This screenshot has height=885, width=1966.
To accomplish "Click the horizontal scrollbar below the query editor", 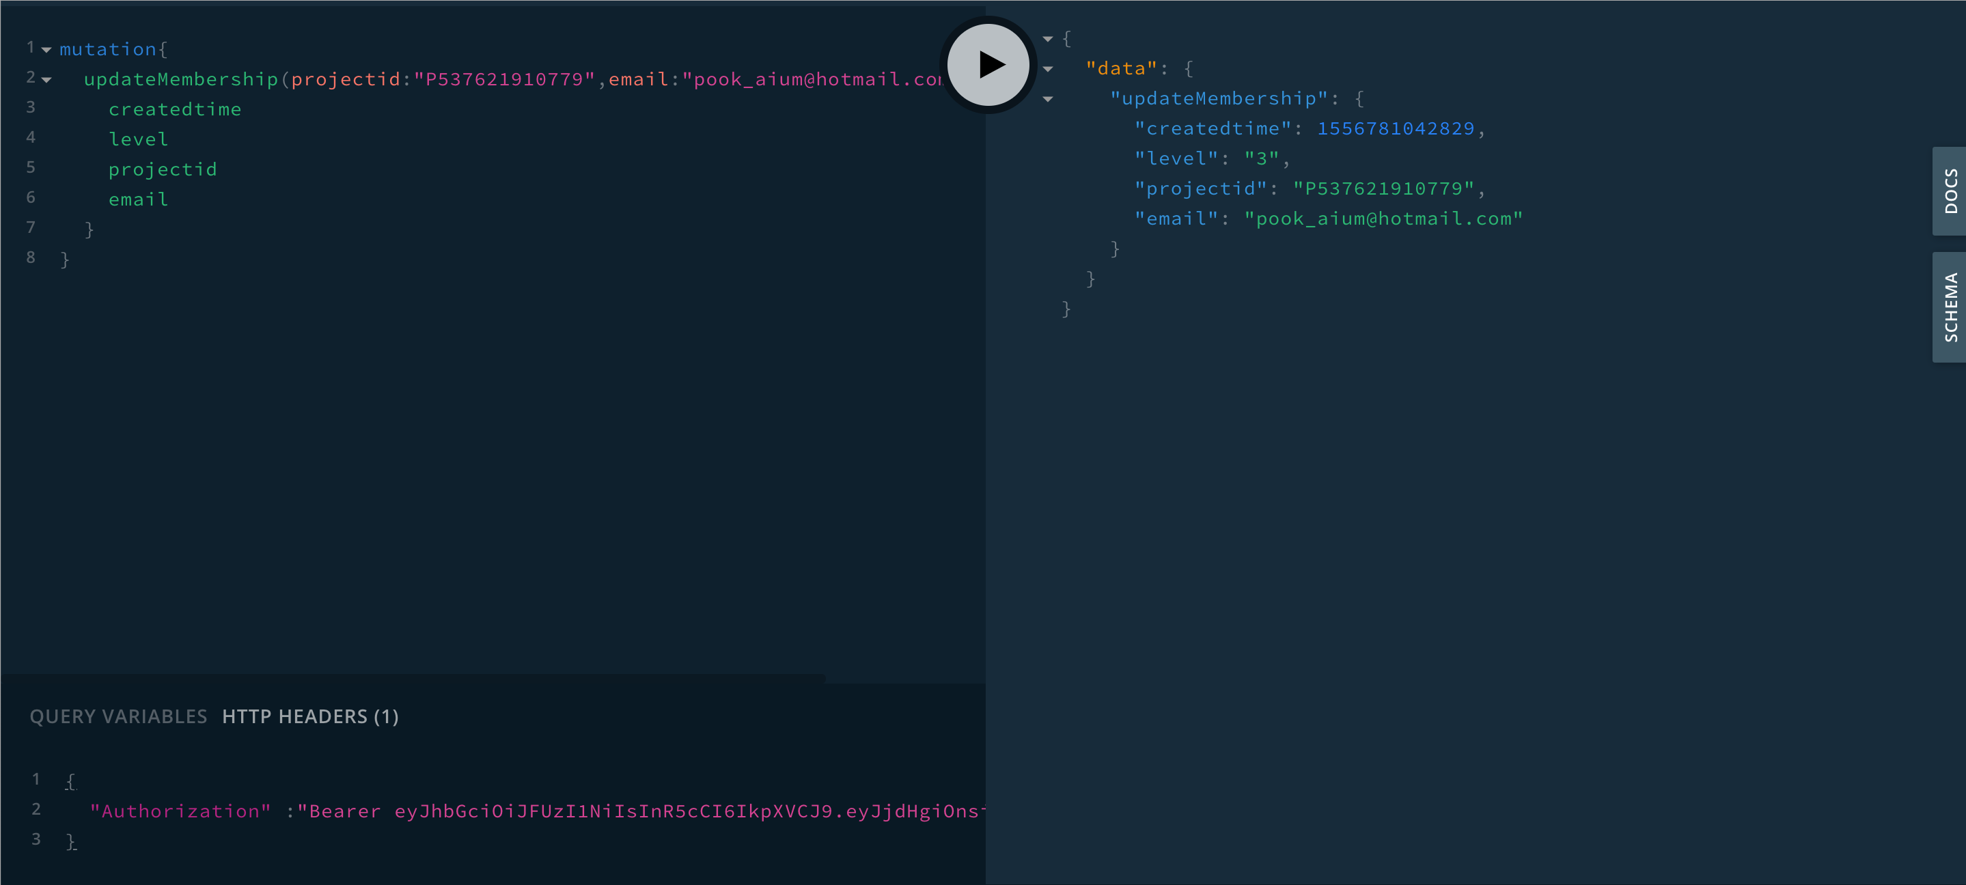I will [x=413, y=677].
